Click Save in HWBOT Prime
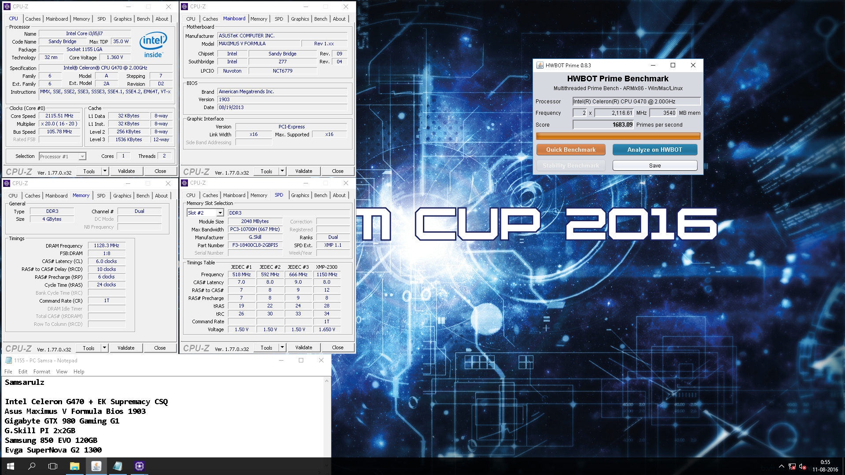This screenshot has height=475, width=845. [655, 166]
